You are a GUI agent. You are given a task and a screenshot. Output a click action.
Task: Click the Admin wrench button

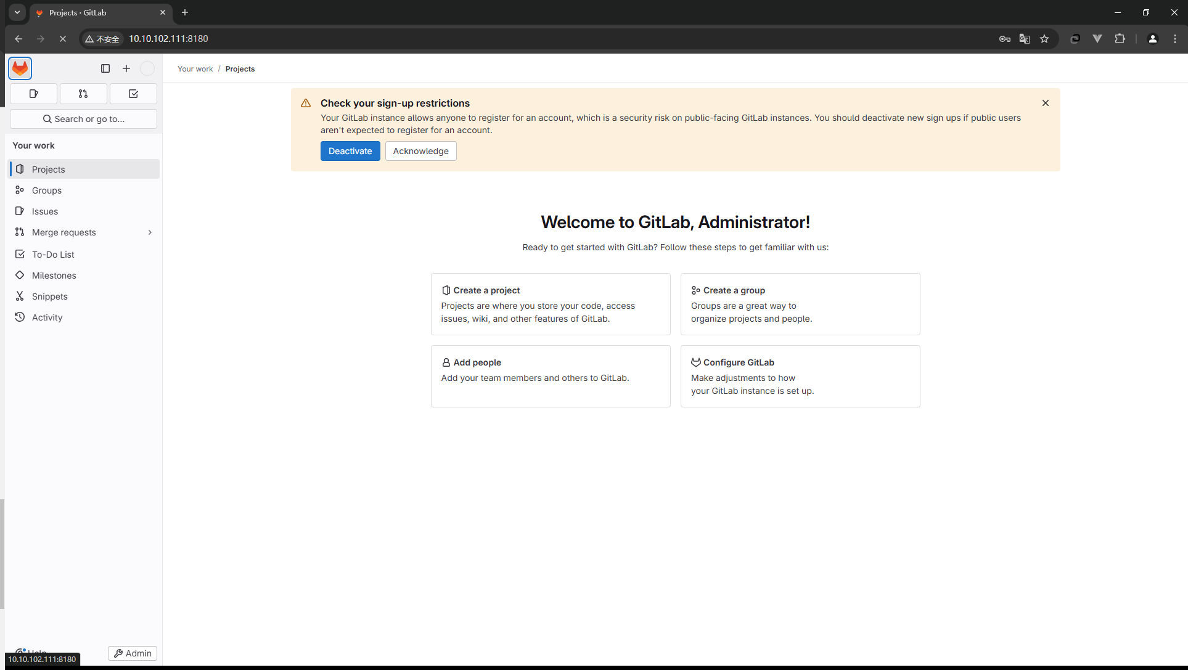[x=133, y=653]
